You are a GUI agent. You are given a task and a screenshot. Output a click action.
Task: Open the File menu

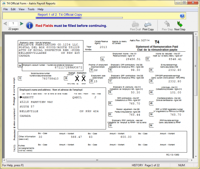coord(6,9)
